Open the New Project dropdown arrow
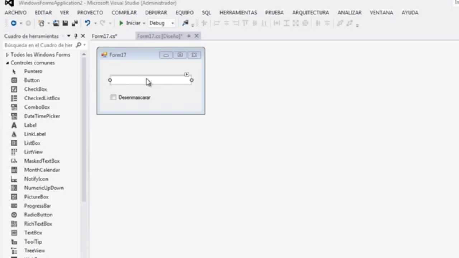 48,23
